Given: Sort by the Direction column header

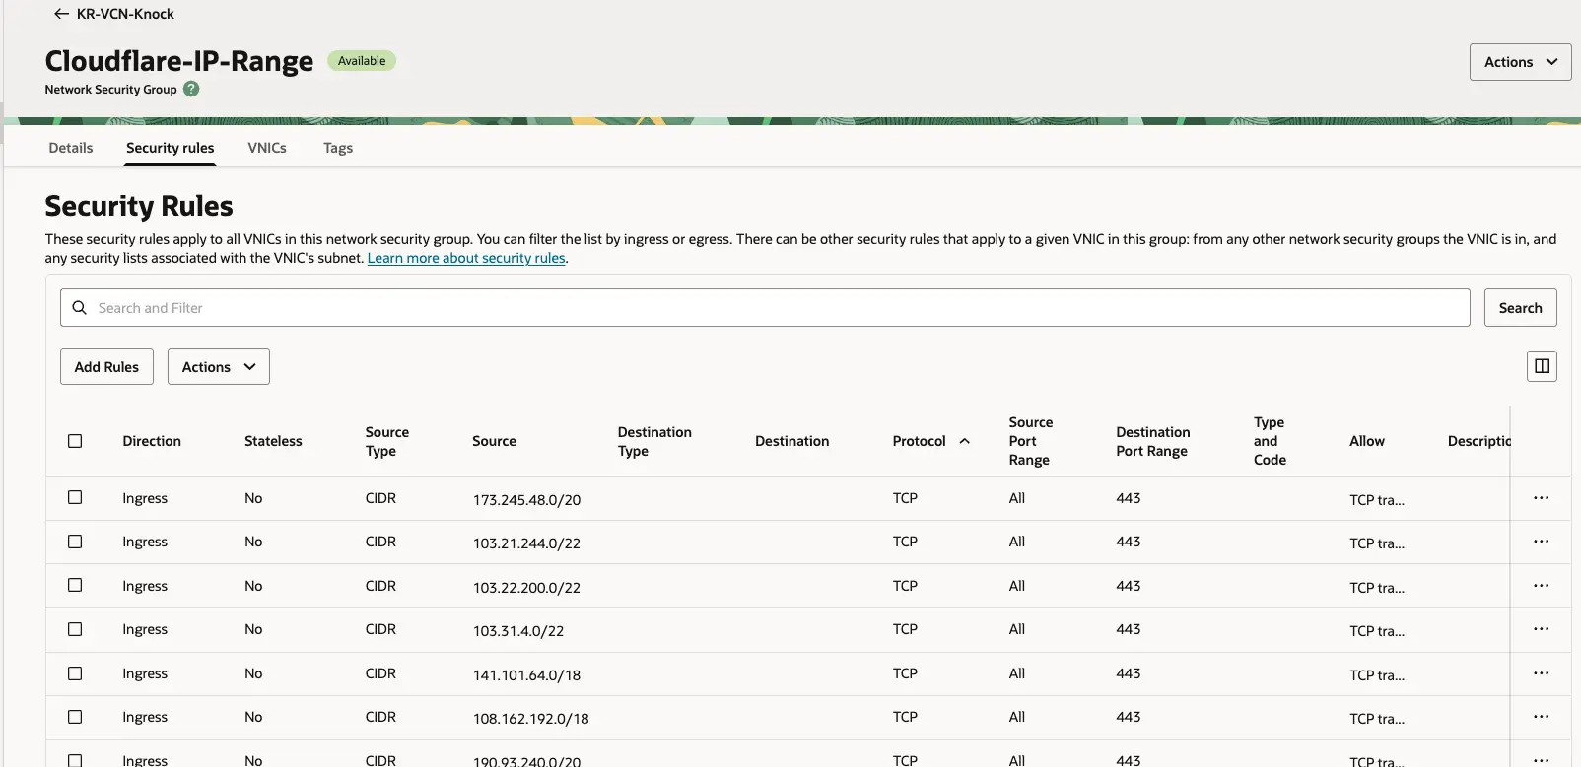Looking at the screenshot, I should 152,441.
